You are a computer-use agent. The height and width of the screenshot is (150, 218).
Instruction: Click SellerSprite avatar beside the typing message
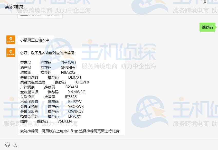pyautogui.click(x=11, y=40)
